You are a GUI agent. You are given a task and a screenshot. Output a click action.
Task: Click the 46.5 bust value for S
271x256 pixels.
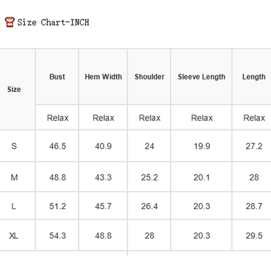tap(57, 146)
